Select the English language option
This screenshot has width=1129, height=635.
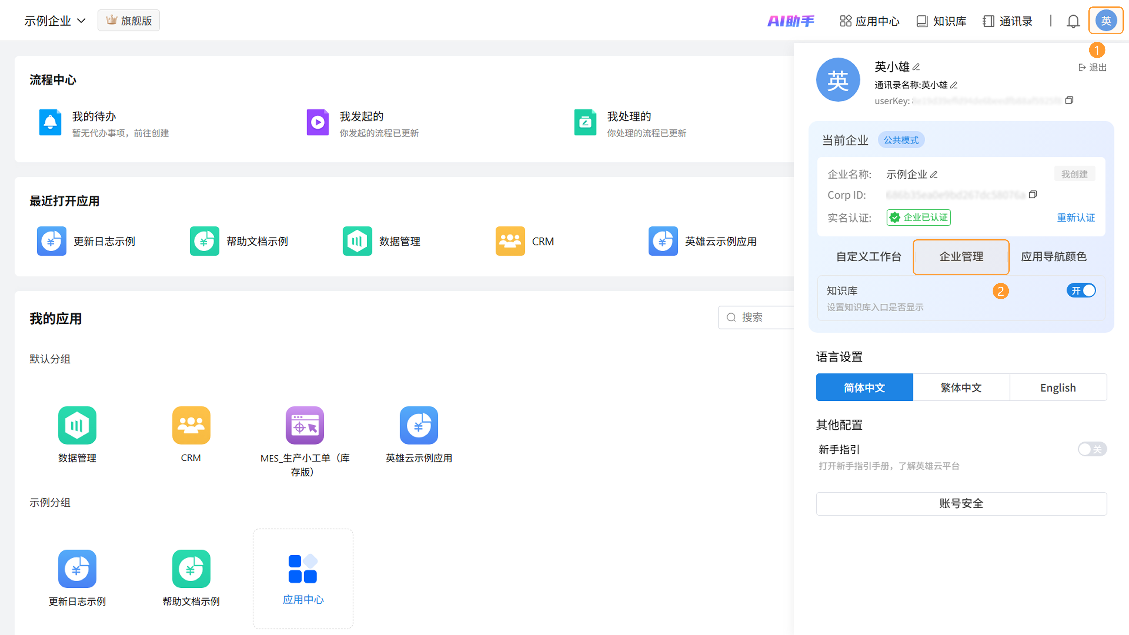click(x=1058, y=387)
